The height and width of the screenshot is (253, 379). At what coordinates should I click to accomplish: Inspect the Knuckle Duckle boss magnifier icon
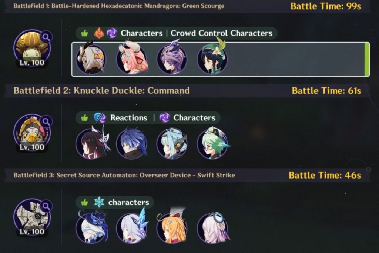[x=46, y=121]
